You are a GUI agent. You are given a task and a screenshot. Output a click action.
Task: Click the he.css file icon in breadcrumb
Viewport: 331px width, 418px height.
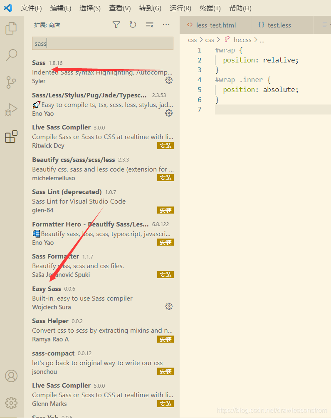[227, 40]
